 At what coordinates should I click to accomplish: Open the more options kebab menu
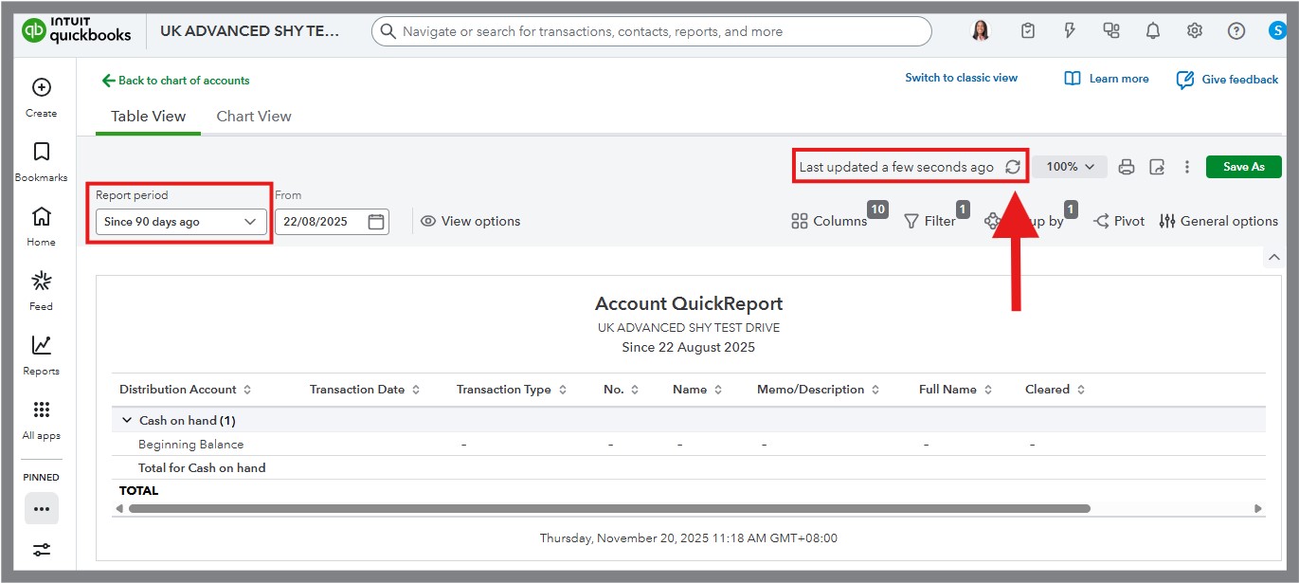[1187, 167]
